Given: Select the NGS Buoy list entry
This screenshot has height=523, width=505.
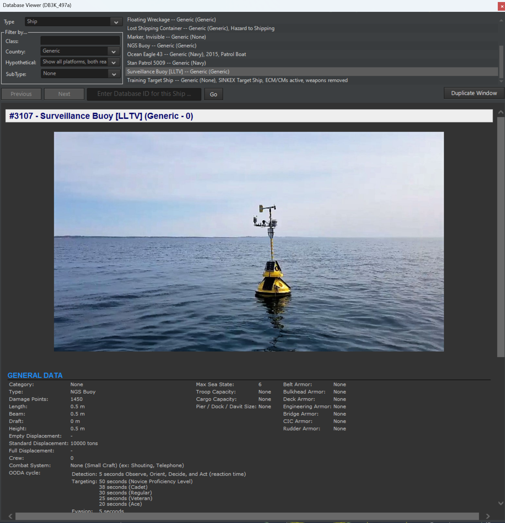Looking at the screenshot, I should pyautogui.click(x=162, y=45).
